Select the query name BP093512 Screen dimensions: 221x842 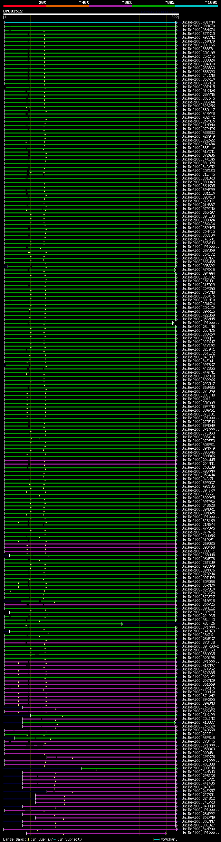13,11
